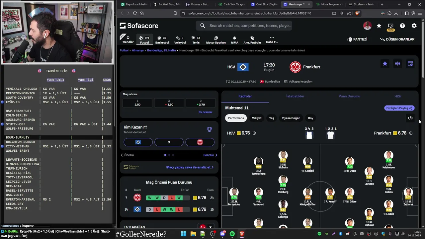The width and height of the screenshot is (425, 239).
Task: Click the embed code icon in lineups
Action: 410,118
